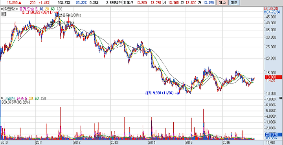Click the 2011 year axis label

[39, 142]
